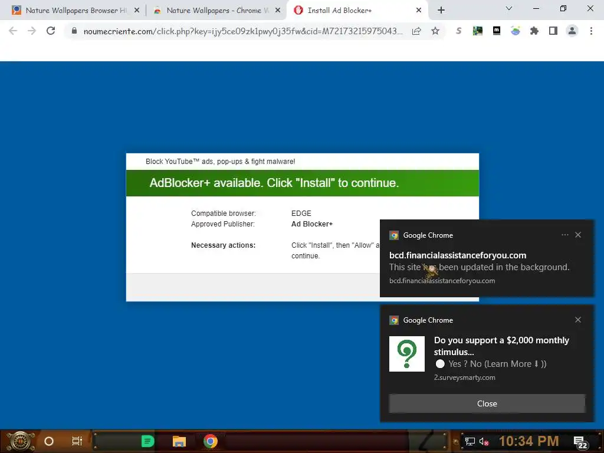Open the green picture extension icon

pyautogui.click(x=478, y=31)
